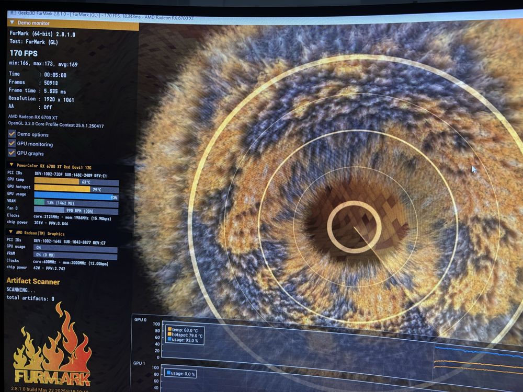Click the core:2124MHz clocks readout
The image size is (523, 392).
click(x=72, y=217)
